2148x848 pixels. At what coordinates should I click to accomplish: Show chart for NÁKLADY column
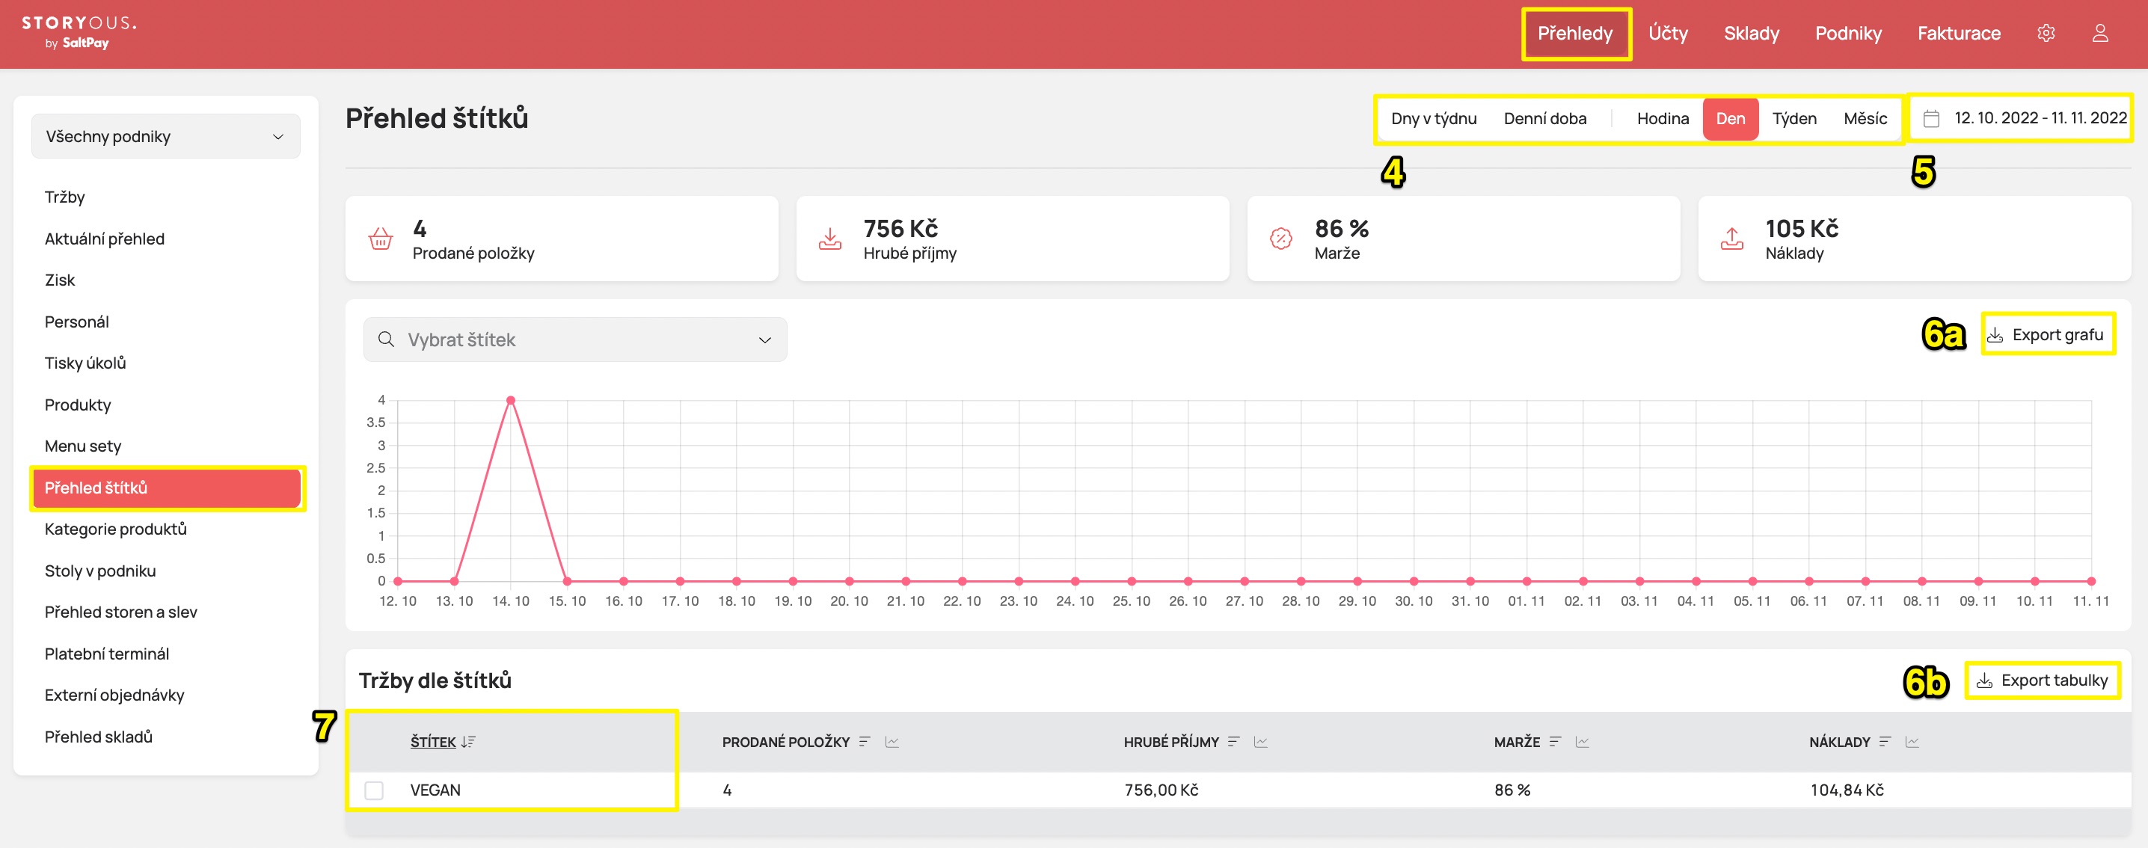click(1912, 741)
